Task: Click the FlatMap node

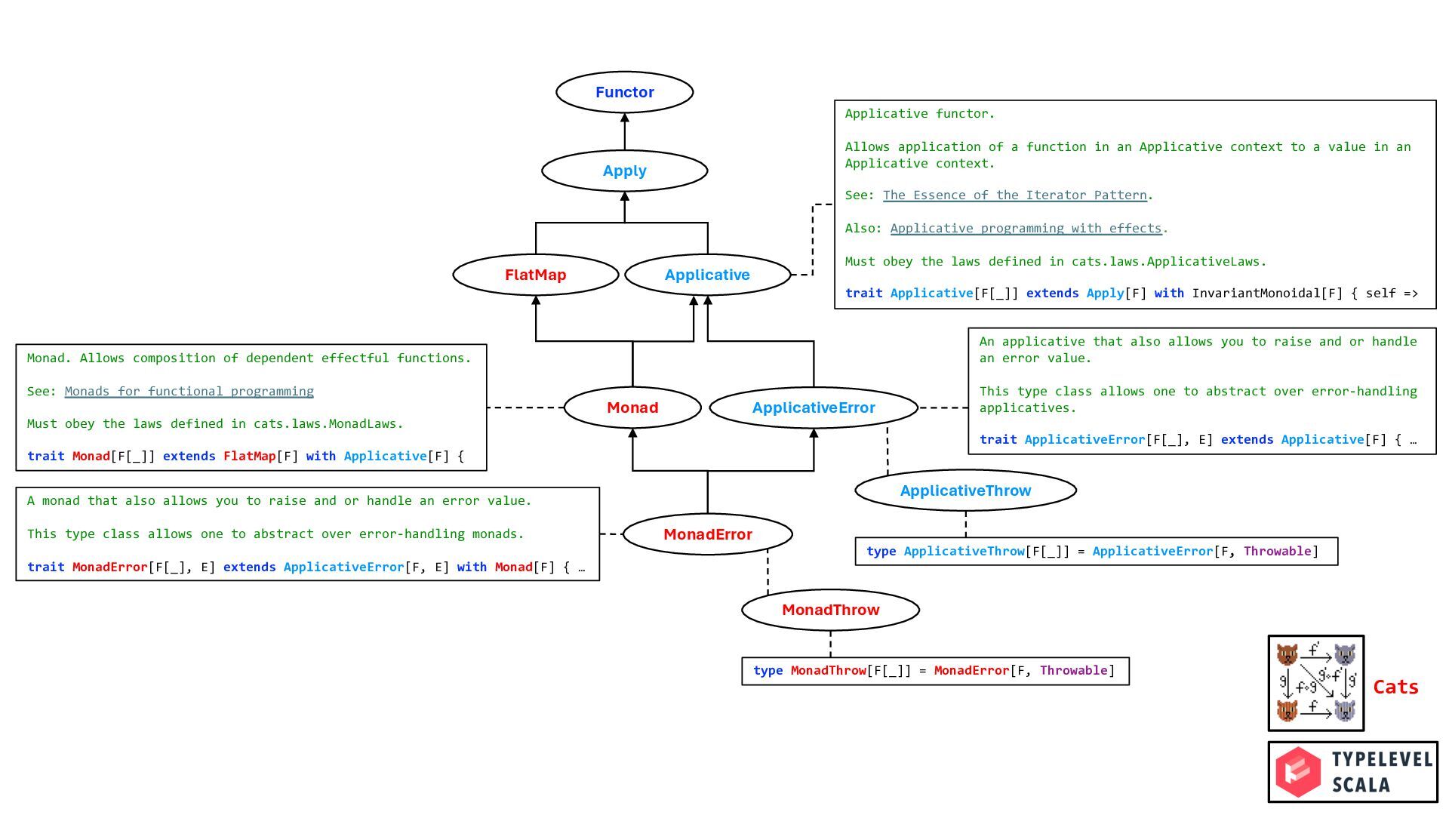Action: [536, 275]
